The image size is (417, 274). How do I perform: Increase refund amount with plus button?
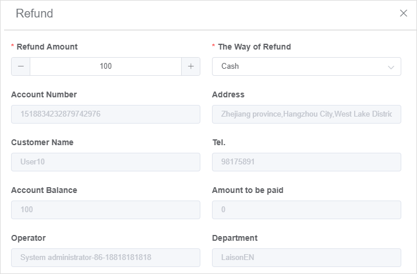click(x=190, y=66)
